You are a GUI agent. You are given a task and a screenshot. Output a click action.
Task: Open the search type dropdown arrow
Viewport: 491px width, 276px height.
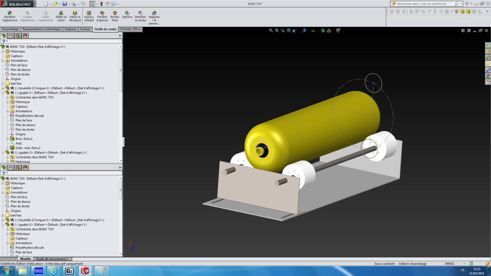click(x=461, y=4)
